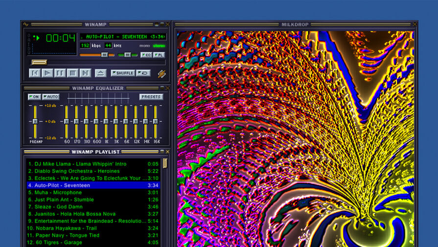Click the 1K equalizer band slider
Image resolution: width=438 pixels, height=247 pixels.
coord(106,122)
